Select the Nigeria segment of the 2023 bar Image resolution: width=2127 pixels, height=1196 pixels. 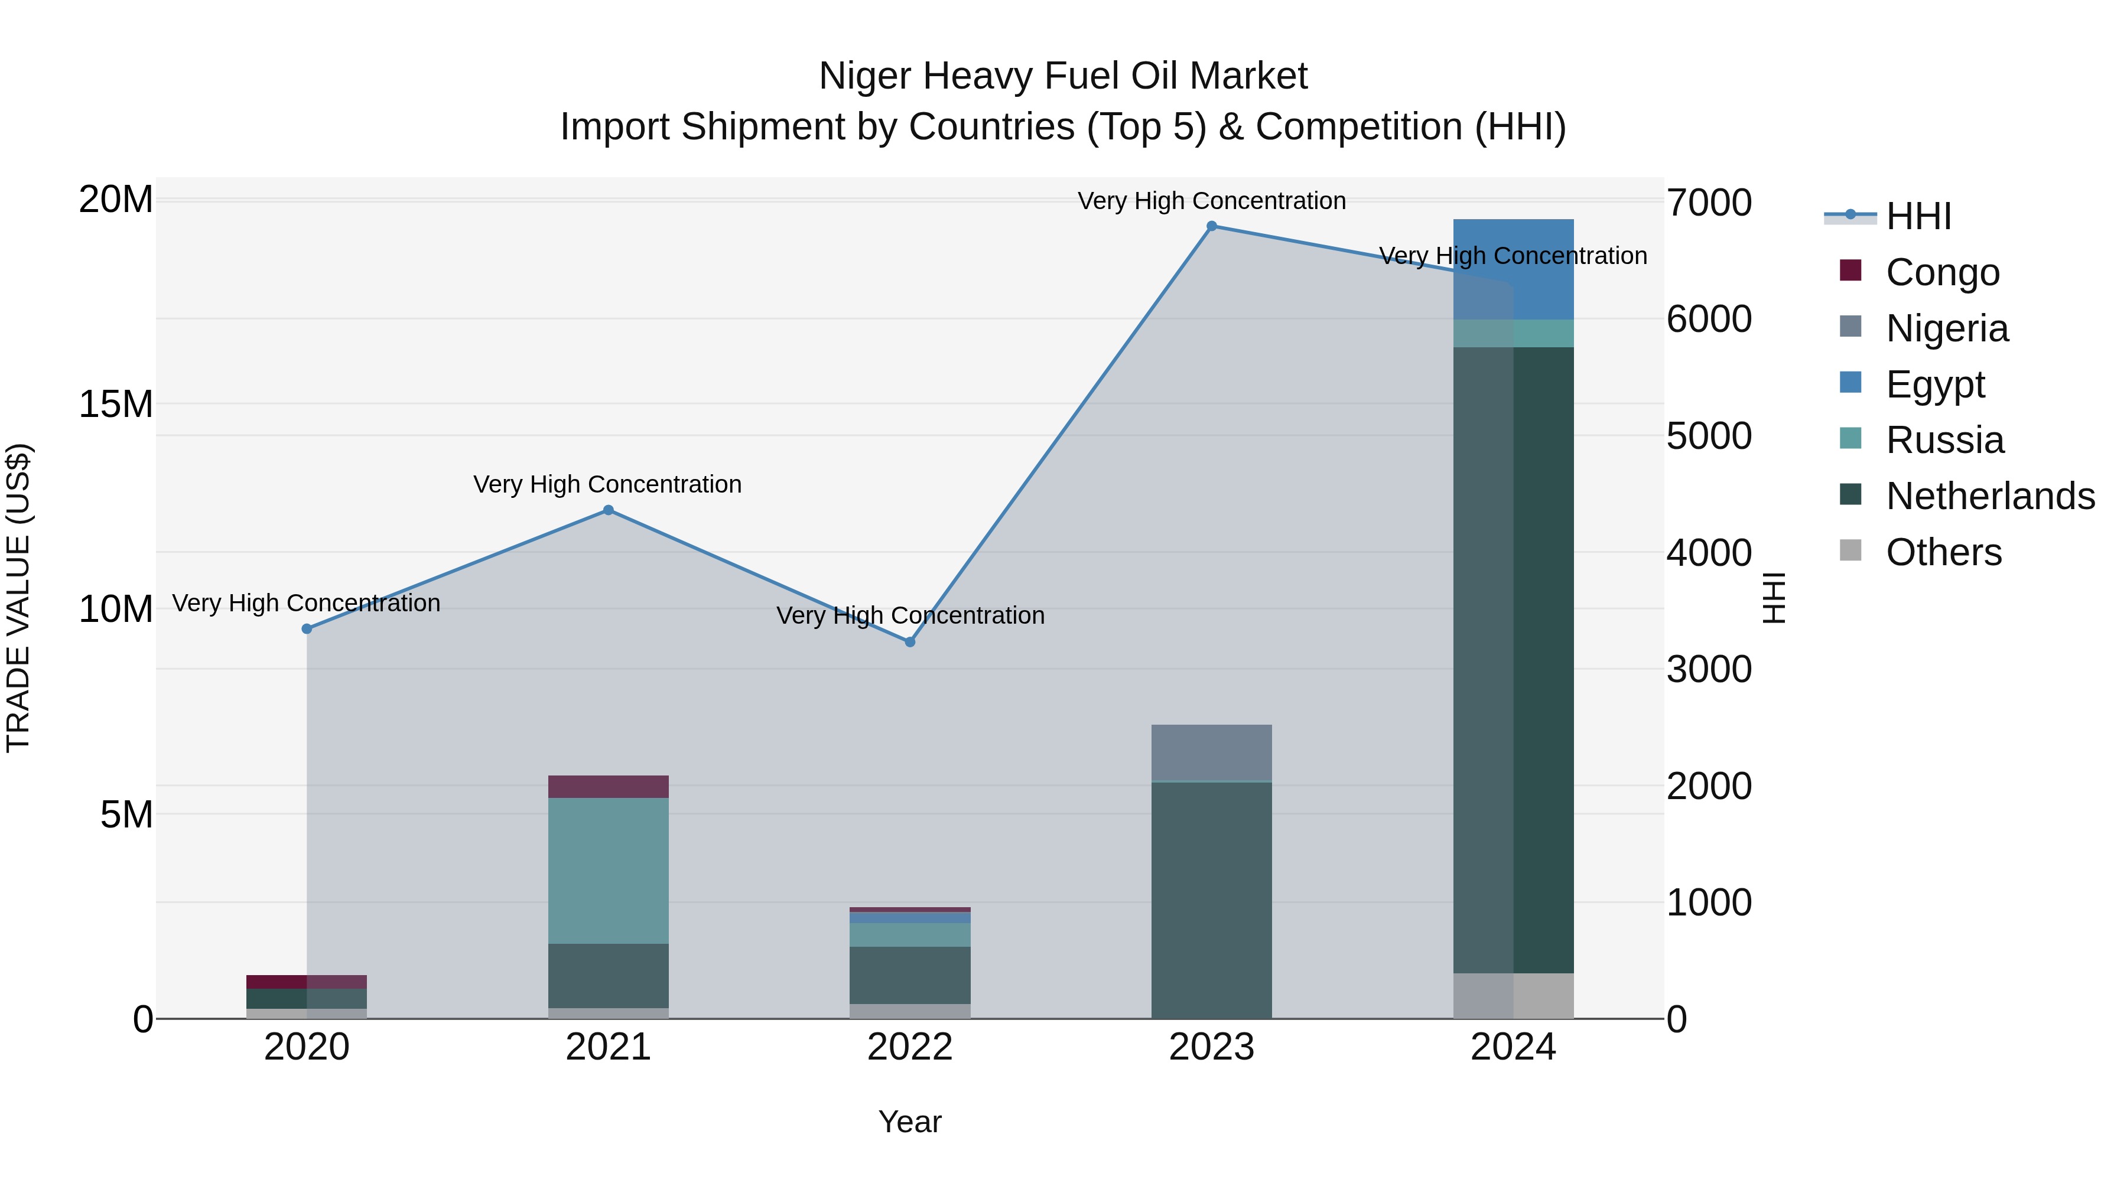1211,753
